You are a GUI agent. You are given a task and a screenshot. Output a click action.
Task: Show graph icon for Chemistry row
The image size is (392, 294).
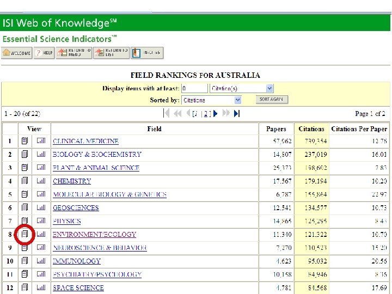[x=41, y=181]
